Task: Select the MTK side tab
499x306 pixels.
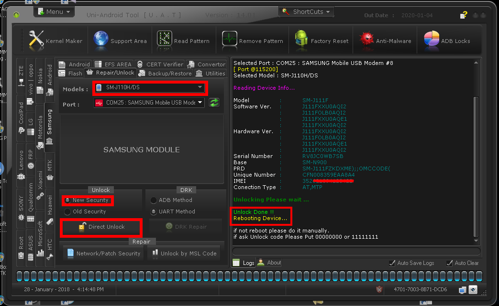Action: click(x=50, y=170)
